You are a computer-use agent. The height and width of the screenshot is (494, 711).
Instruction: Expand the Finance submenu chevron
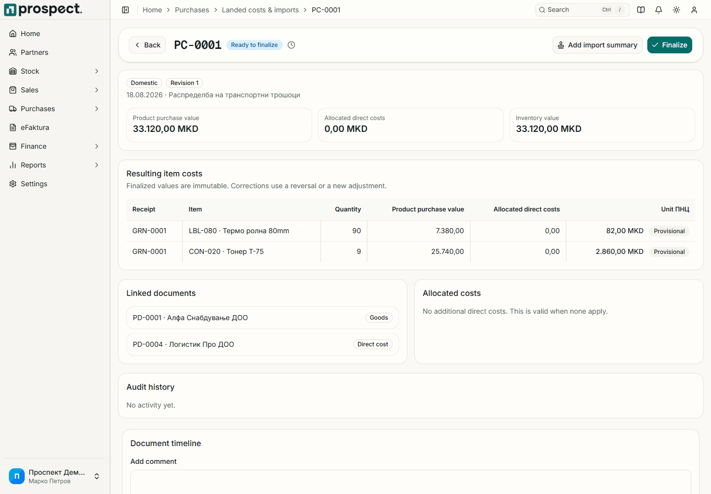[97, 146]
